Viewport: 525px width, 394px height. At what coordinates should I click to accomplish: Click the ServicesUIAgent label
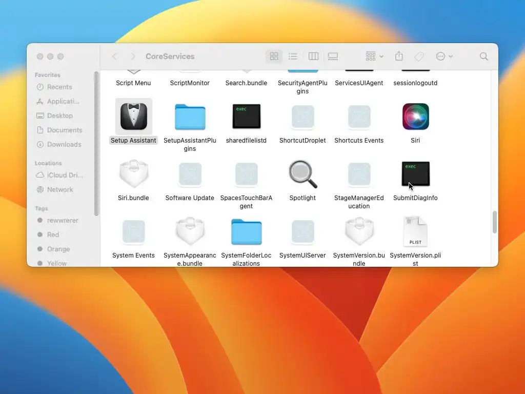click(x=359, y=83)
